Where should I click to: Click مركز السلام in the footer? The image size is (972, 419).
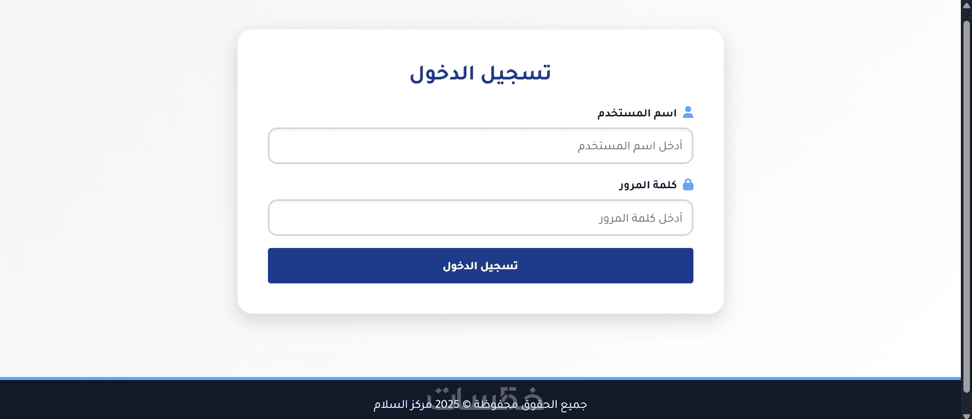click(x=403, y=404)
